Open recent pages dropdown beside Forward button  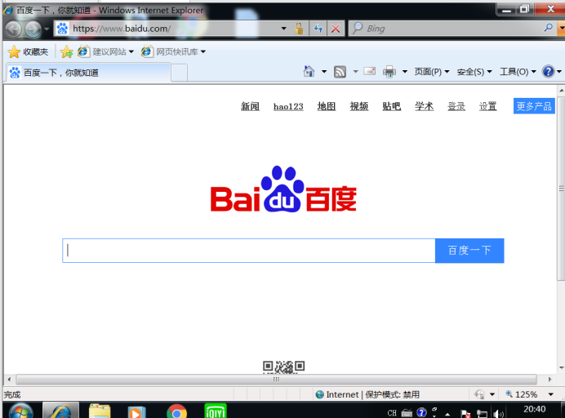pos(47,29)
